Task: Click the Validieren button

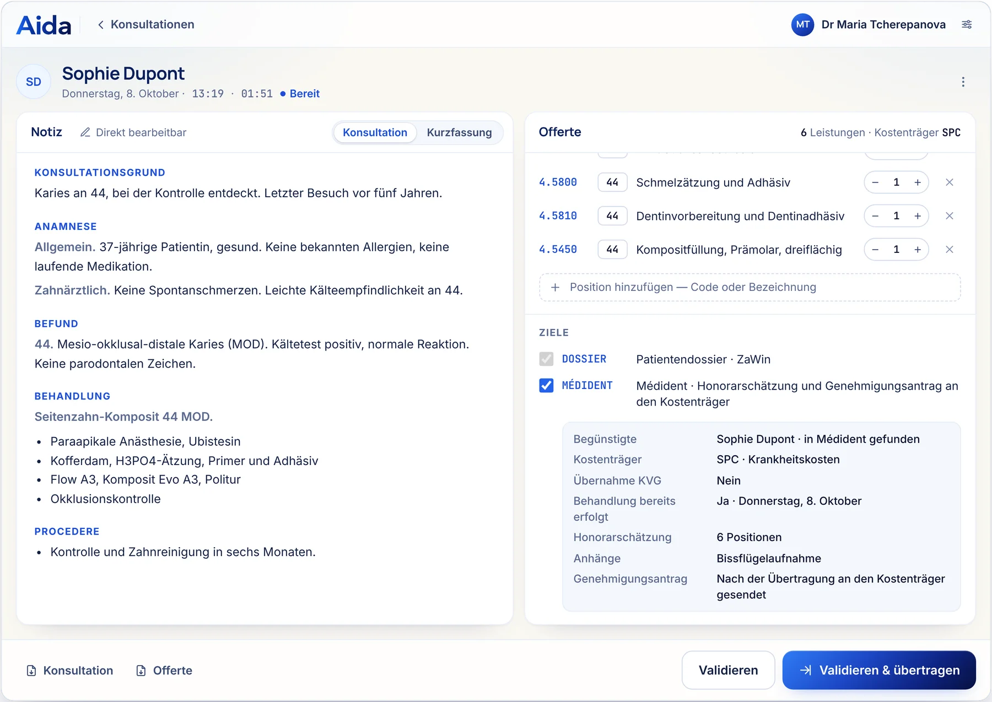Action: (728, 670)
